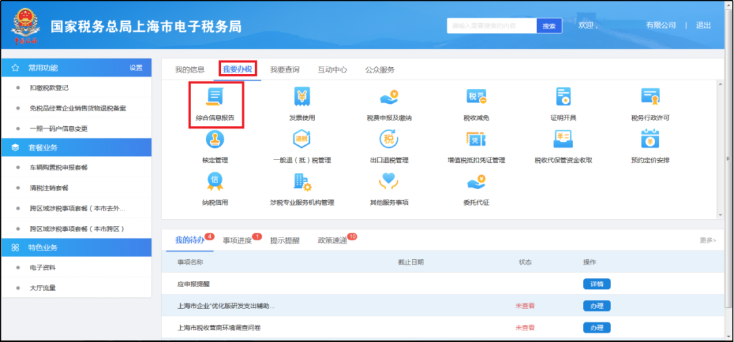Click the grid icon beside 特色业务
The width and height of the screenshot is (734, 342).
click(x=15, y=247)
